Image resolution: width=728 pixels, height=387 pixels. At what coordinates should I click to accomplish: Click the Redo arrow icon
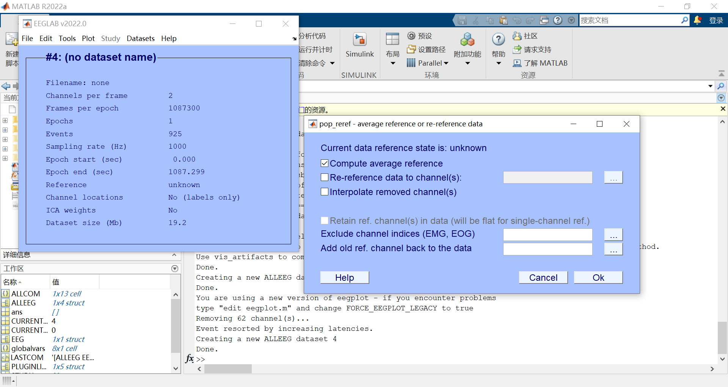pos(530,20)
